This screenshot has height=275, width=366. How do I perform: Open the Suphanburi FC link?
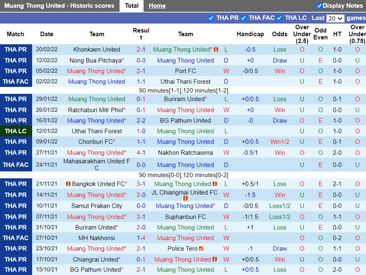coord(185,217)
